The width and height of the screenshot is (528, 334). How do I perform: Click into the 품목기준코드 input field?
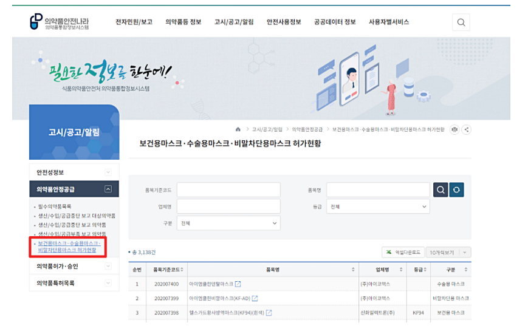click(228, 190)
